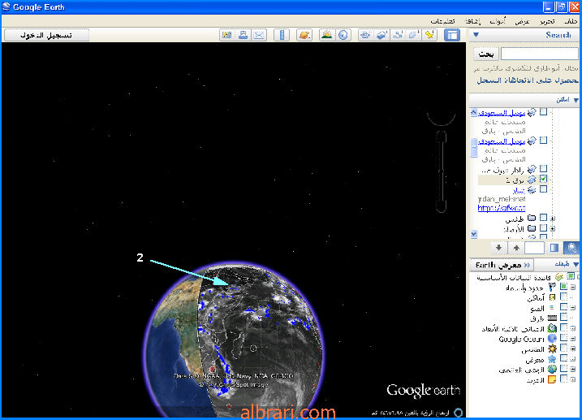Image resolution: width=582 pixels, height=420 pixels.
Task: Uncheck the green-checked overlay item in places
Action: pos(543,179)
